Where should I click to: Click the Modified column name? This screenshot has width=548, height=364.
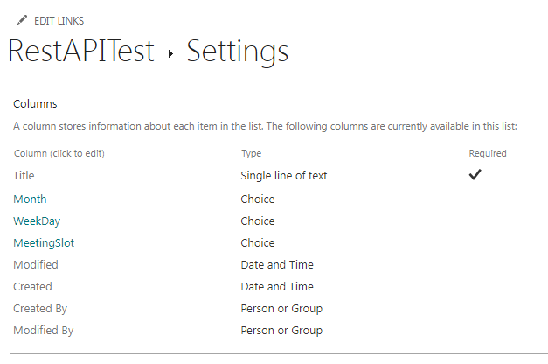click(36, 264)
